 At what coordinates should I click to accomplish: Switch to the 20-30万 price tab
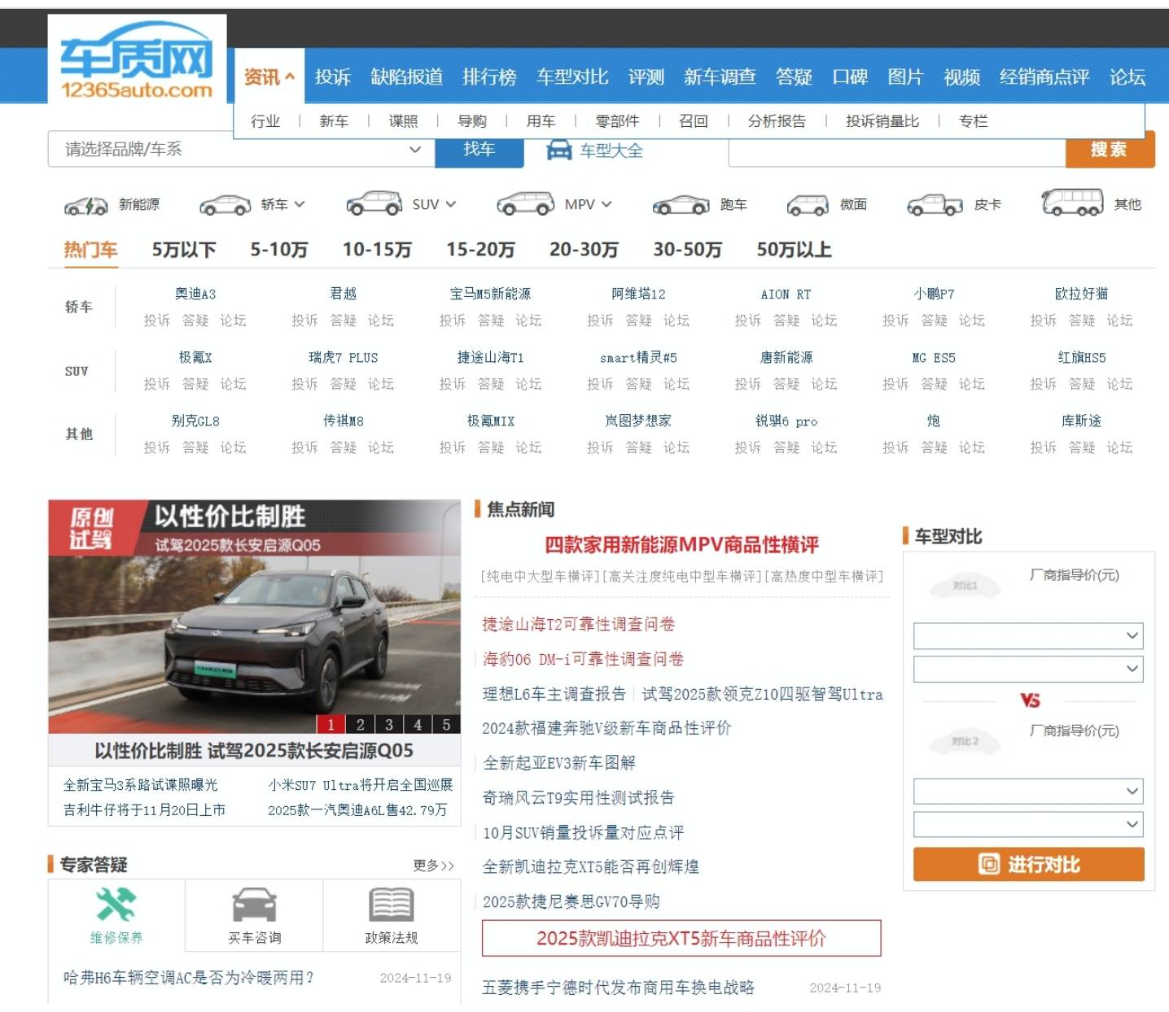(584, 250)
